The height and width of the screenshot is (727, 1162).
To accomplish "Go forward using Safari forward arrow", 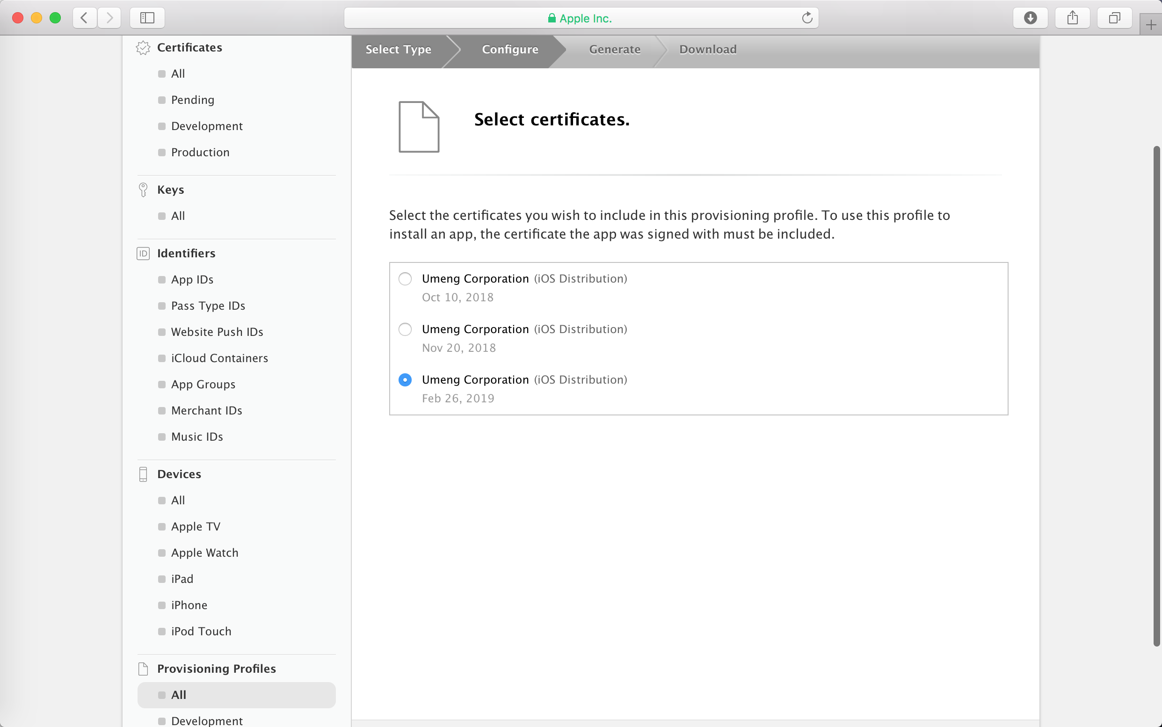I will pos(109,18).
